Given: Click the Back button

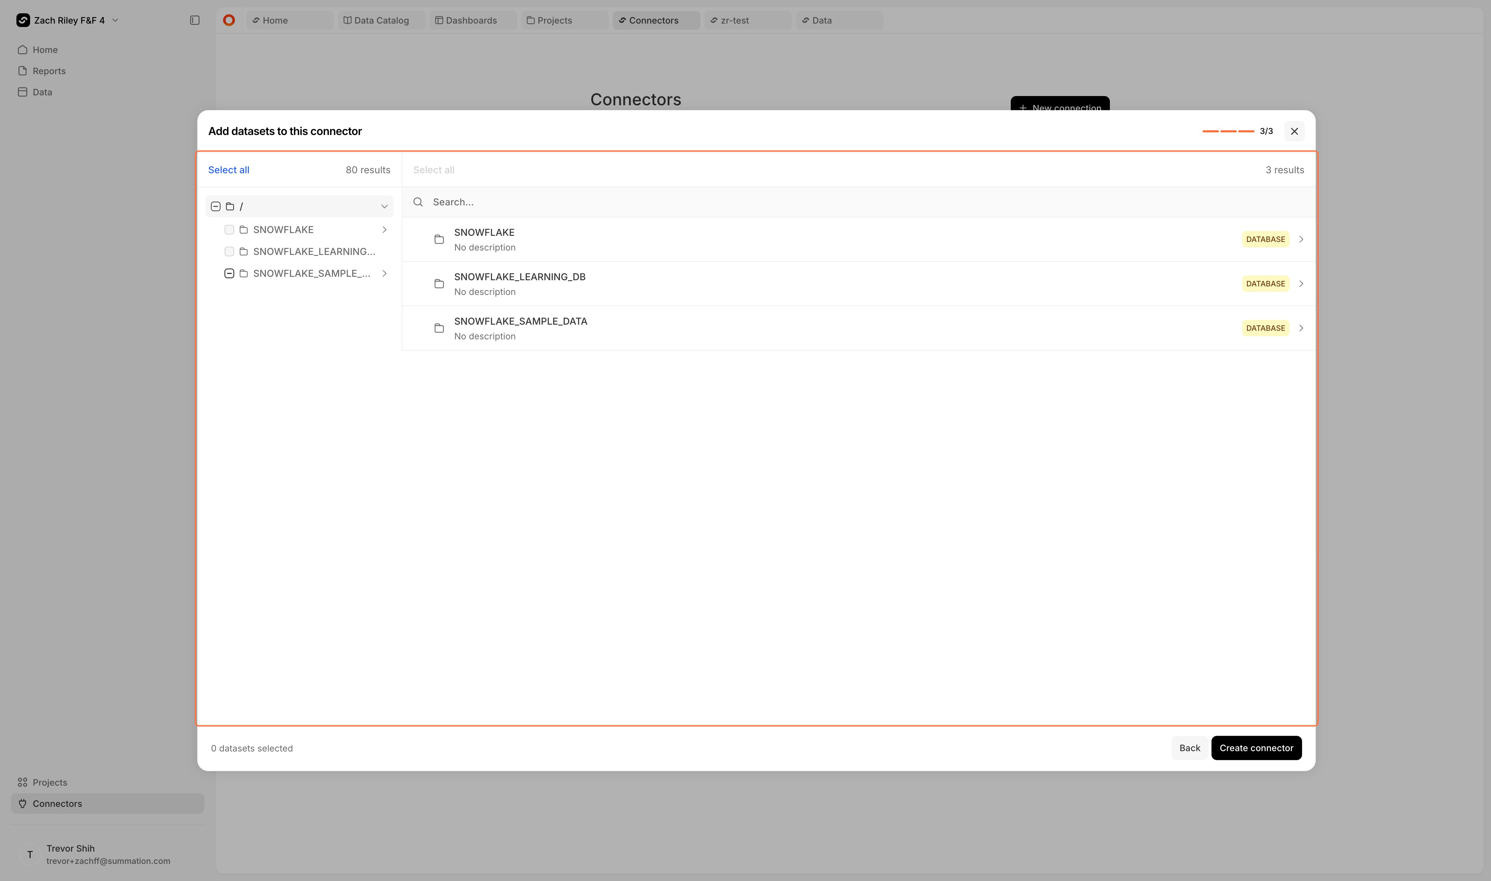Looking at the screenshot, I should point(1190,748).
